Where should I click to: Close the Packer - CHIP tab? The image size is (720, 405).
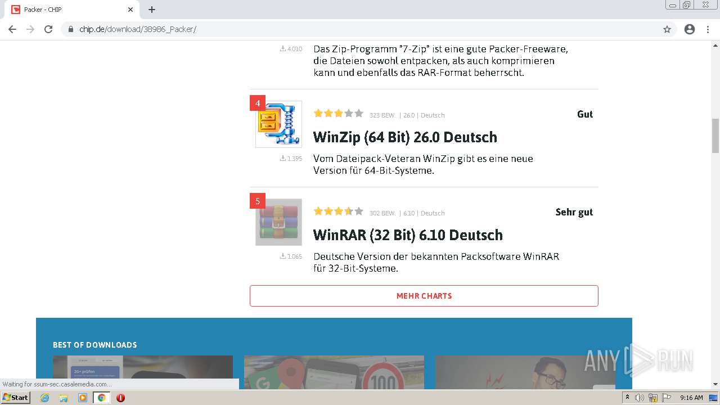130,10
